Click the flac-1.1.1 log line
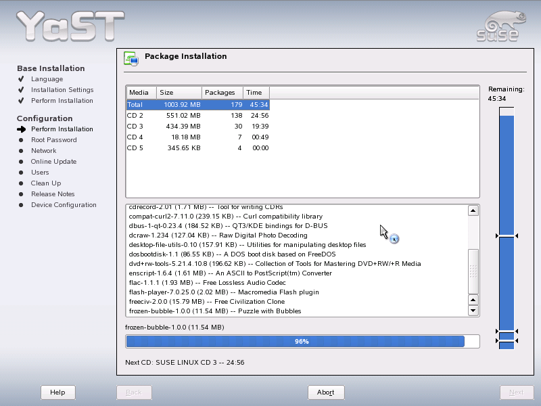Viewport: 541px width, 406px height. coord(207,283)
